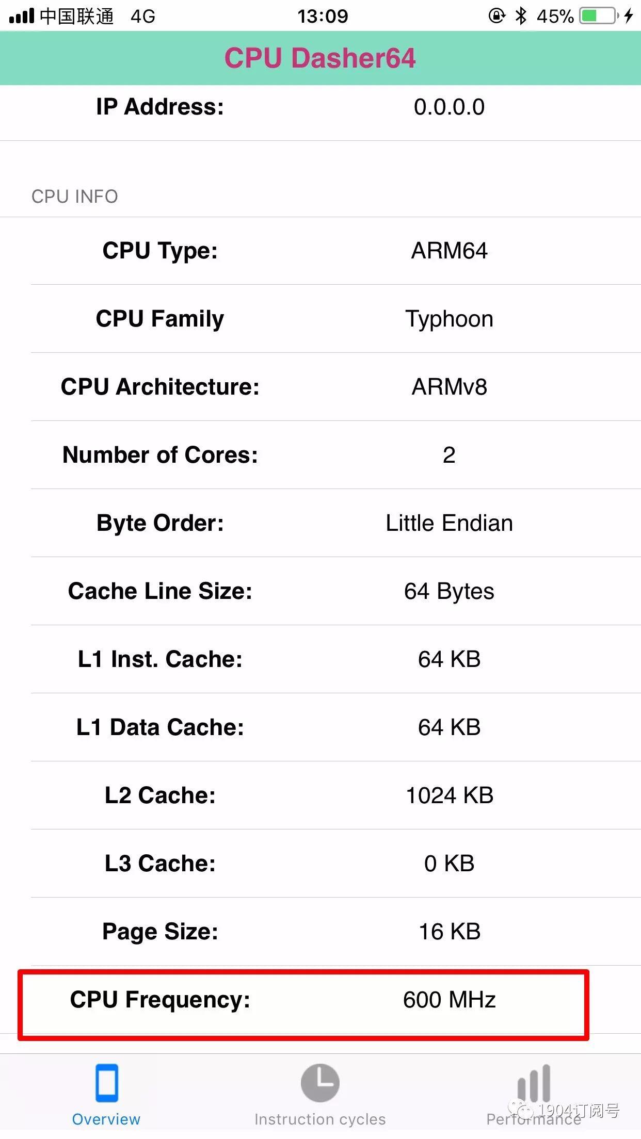The height and width of the screenshot is (1139, 641).
Task: Tap the CPU INFO section header
Action: point(74,197)
